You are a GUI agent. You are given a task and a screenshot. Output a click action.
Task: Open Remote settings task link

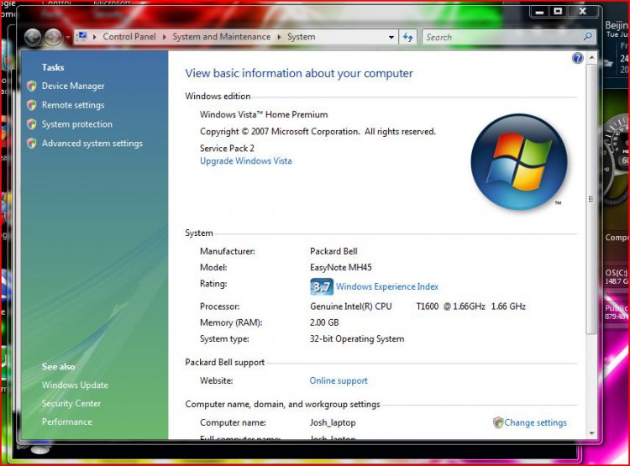73,105
